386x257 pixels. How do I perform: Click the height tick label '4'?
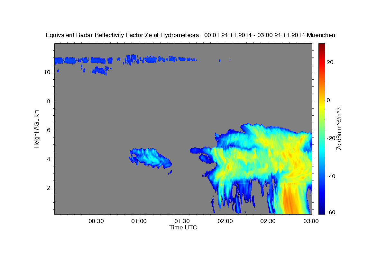tap(48, 159)
